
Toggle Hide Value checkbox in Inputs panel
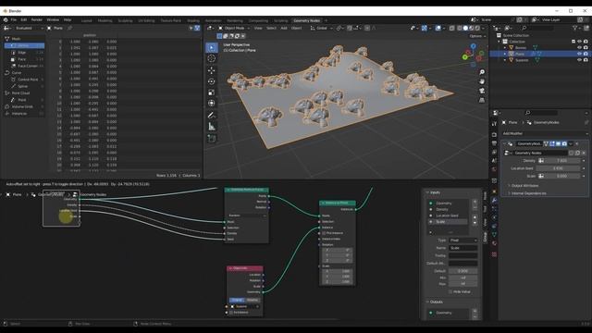(x=450, y=291)
